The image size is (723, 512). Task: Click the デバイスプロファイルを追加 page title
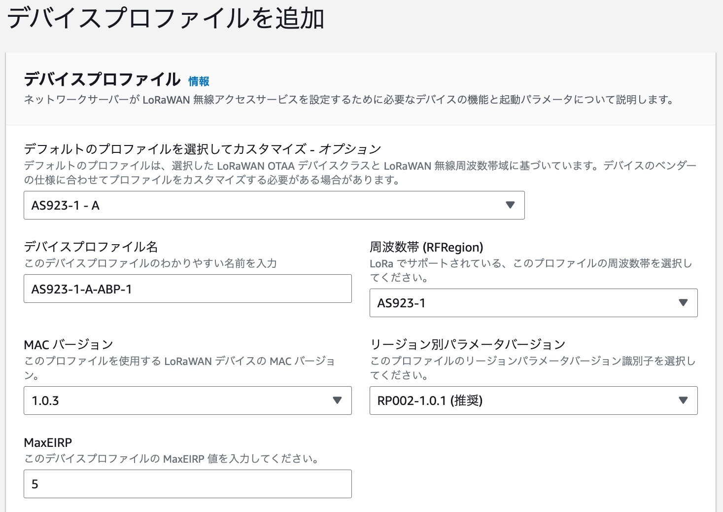click(x=166, y=19)
